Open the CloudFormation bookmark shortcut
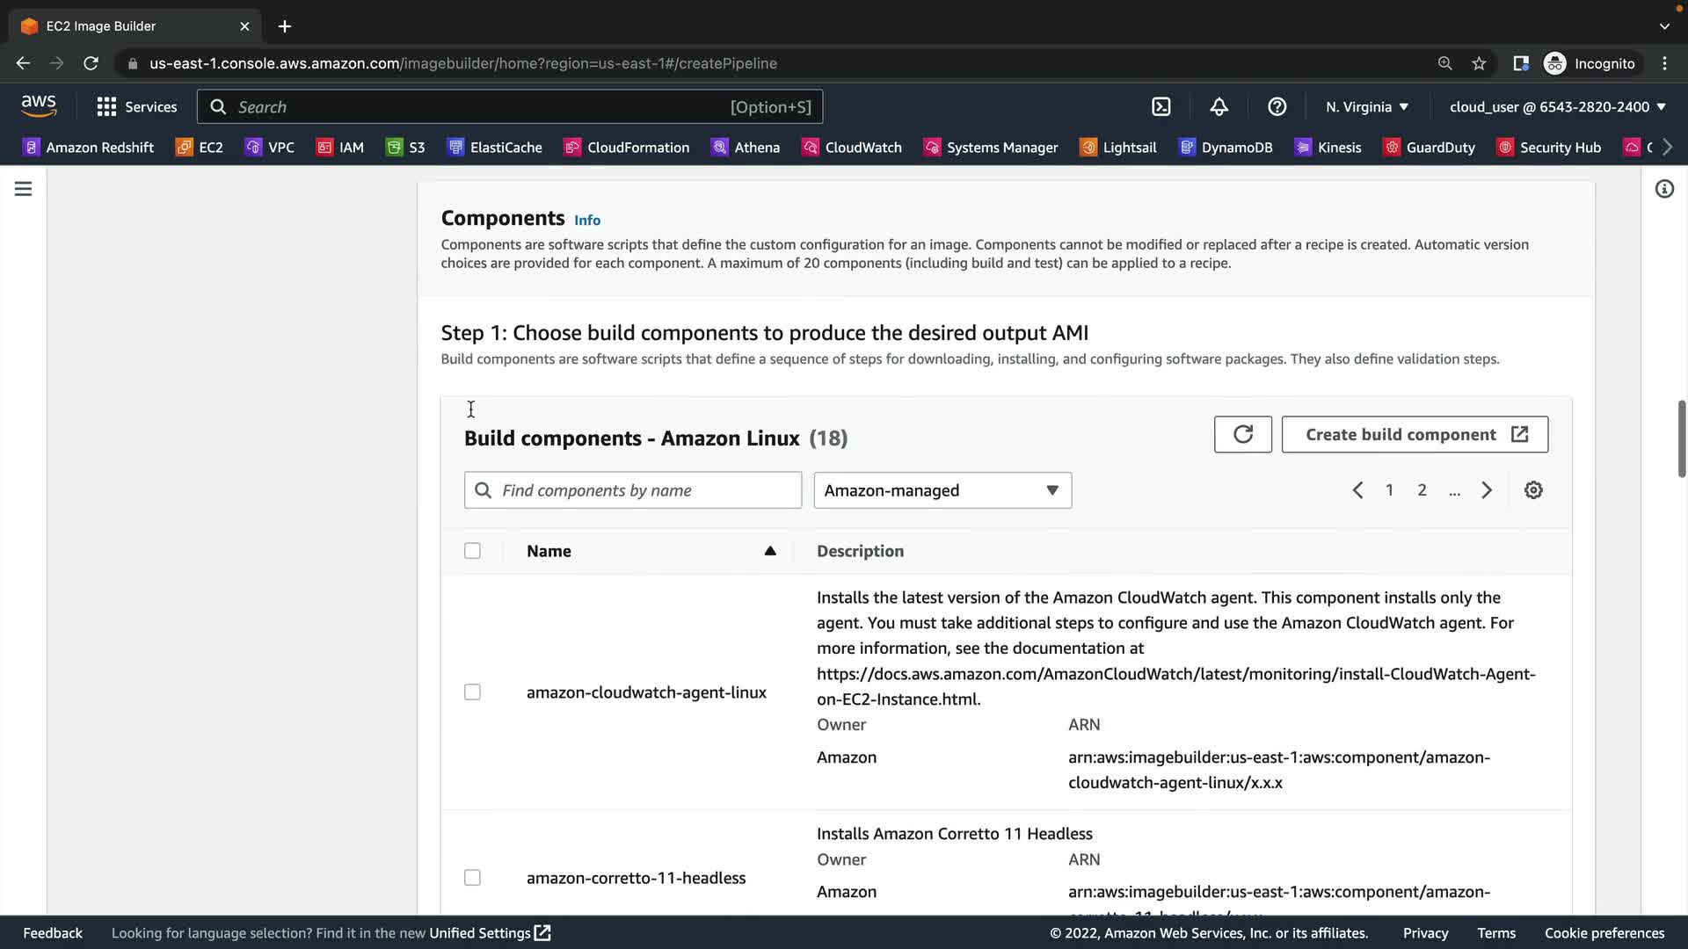This screenshot has width=1688, height=949. point(627,147)
